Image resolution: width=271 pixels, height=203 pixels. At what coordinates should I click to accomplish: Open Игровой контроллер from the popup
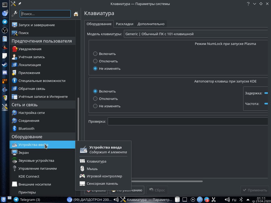coord(104,176)
